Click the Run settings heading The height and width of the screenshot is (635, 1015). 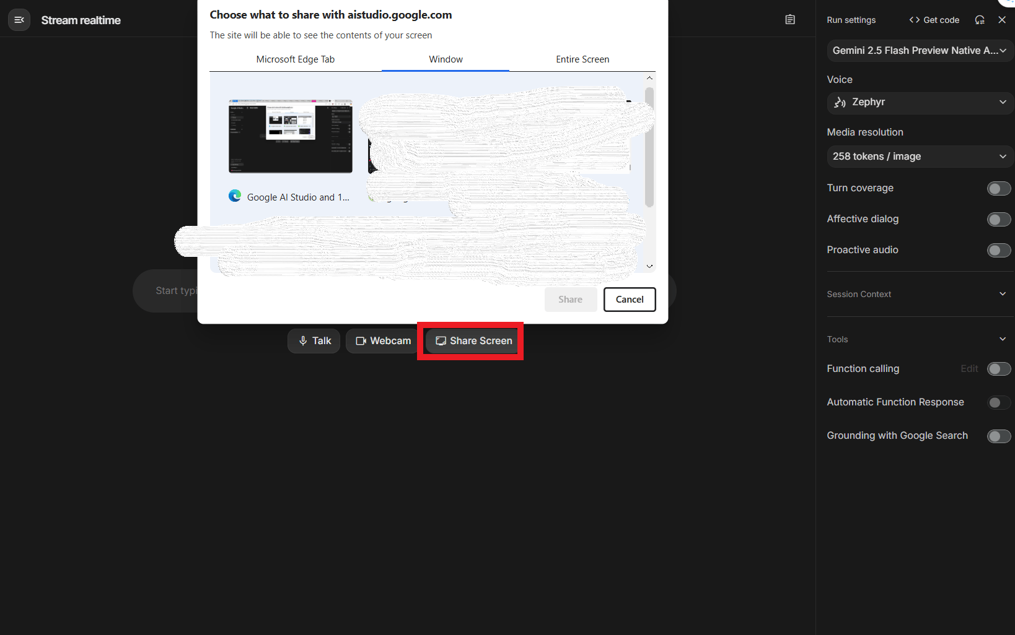pyautogui.click(x=851, y=20)
